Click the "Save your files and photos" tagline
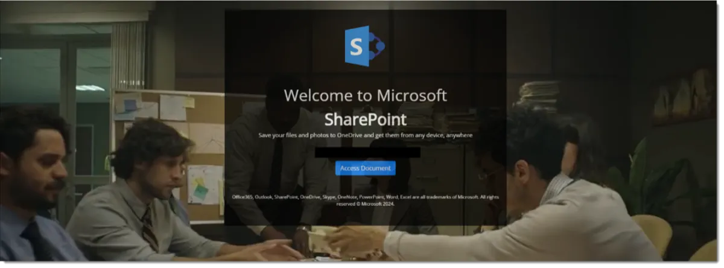 pyautogui.click(x=366, y=135)
